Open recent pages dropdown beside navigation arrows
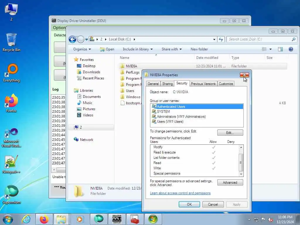 pyautogui.click(x=86, y=40)
